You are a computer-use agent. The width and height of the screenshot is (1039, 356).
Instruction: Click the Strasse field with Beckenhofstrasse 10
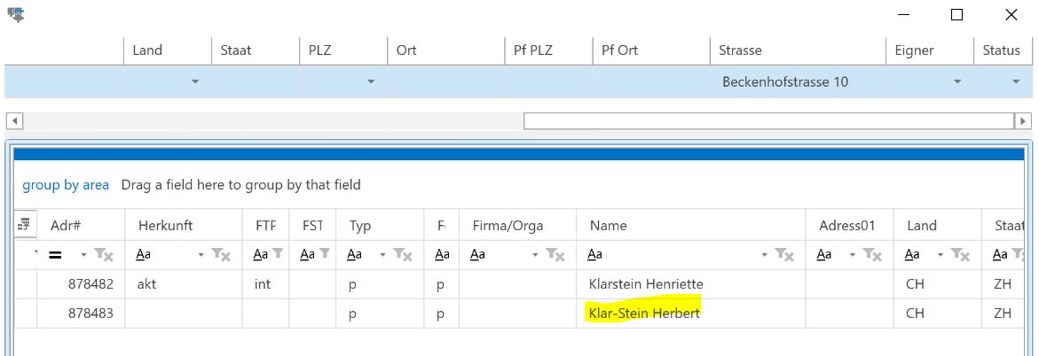click(785, 82)
